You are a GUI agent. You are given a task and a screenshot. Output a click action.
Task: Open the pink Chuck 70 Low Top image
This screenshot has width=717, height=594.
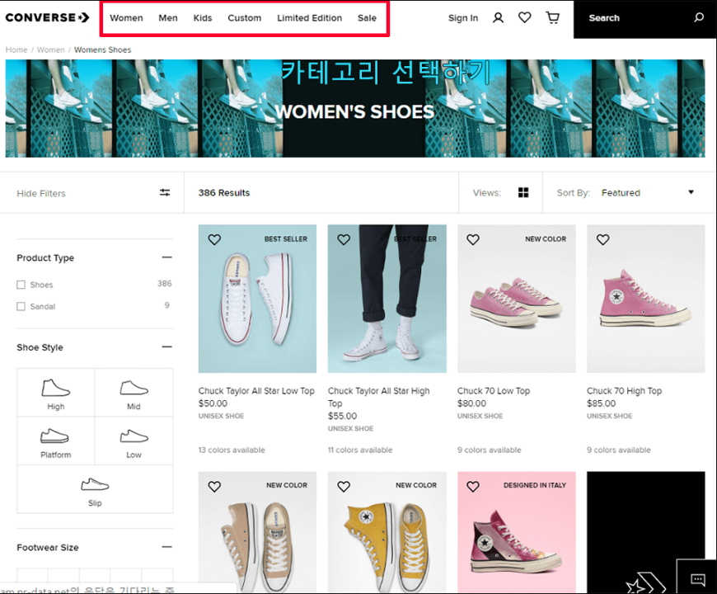517,299
